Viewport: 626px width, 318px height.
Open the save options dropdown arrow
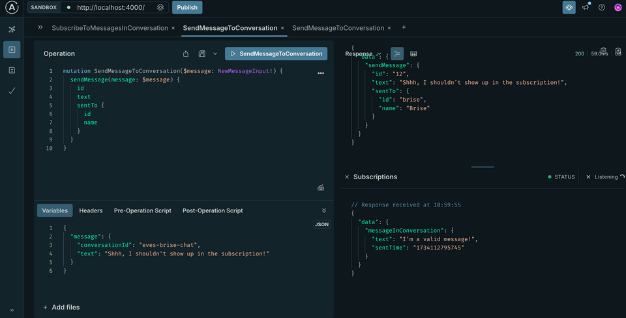click(215, 53)
